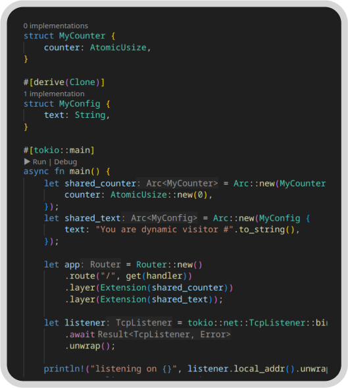
Task: Click the Run code lens link
Action: (x=39, y=162)
